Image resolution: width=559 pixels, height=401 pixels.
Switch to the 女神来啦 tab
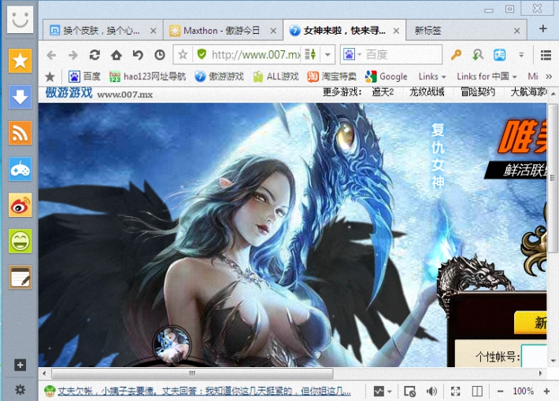(344, 31)
